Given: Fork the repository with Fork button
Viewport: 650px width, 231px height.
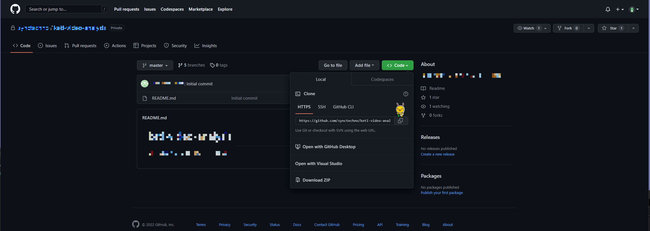Looking at the screenshot, I should pos(568,28).
